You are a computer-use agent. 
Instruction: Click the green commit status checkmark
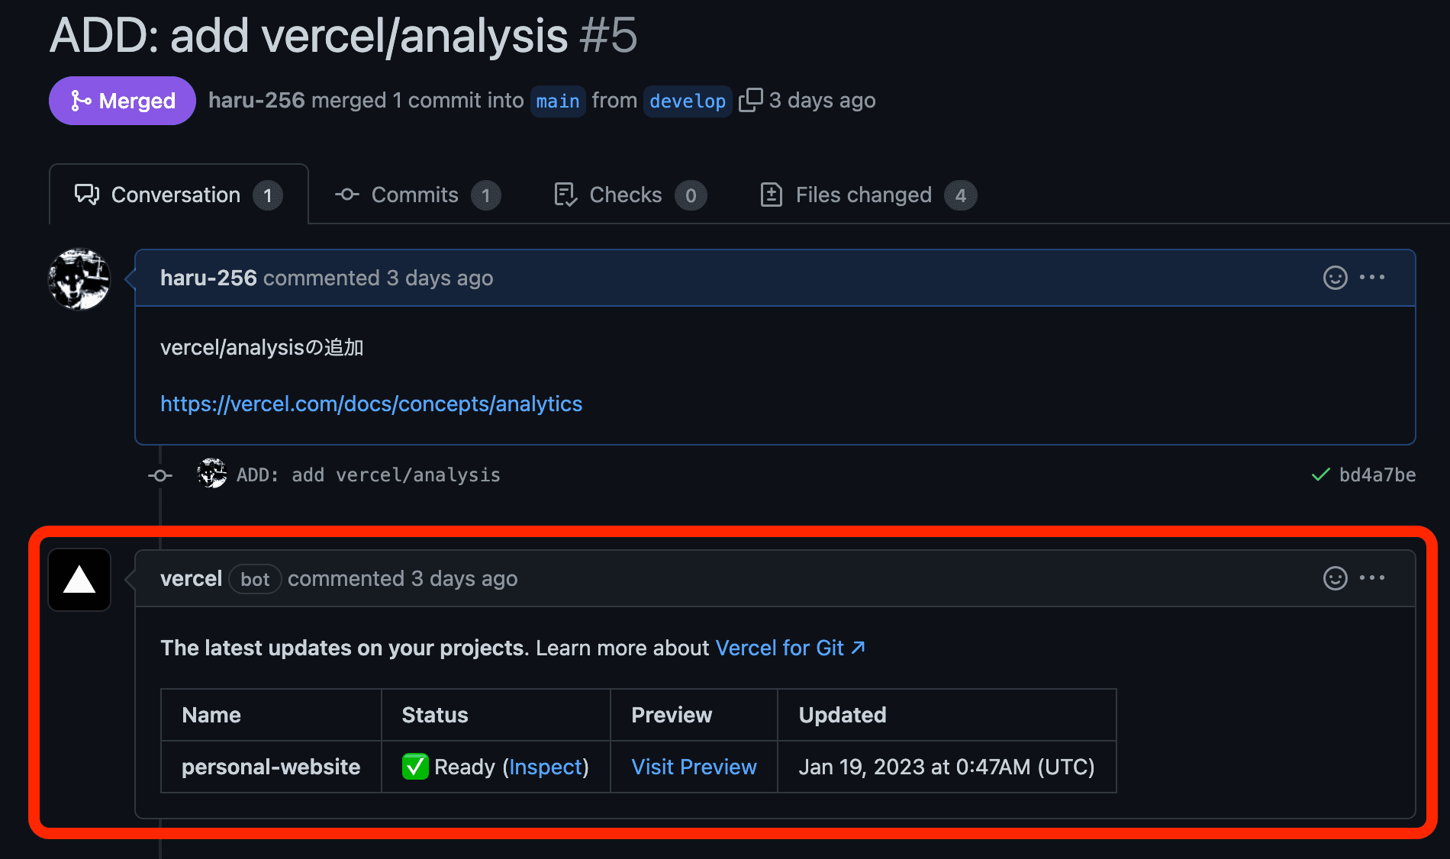(x=1320, y=475)
